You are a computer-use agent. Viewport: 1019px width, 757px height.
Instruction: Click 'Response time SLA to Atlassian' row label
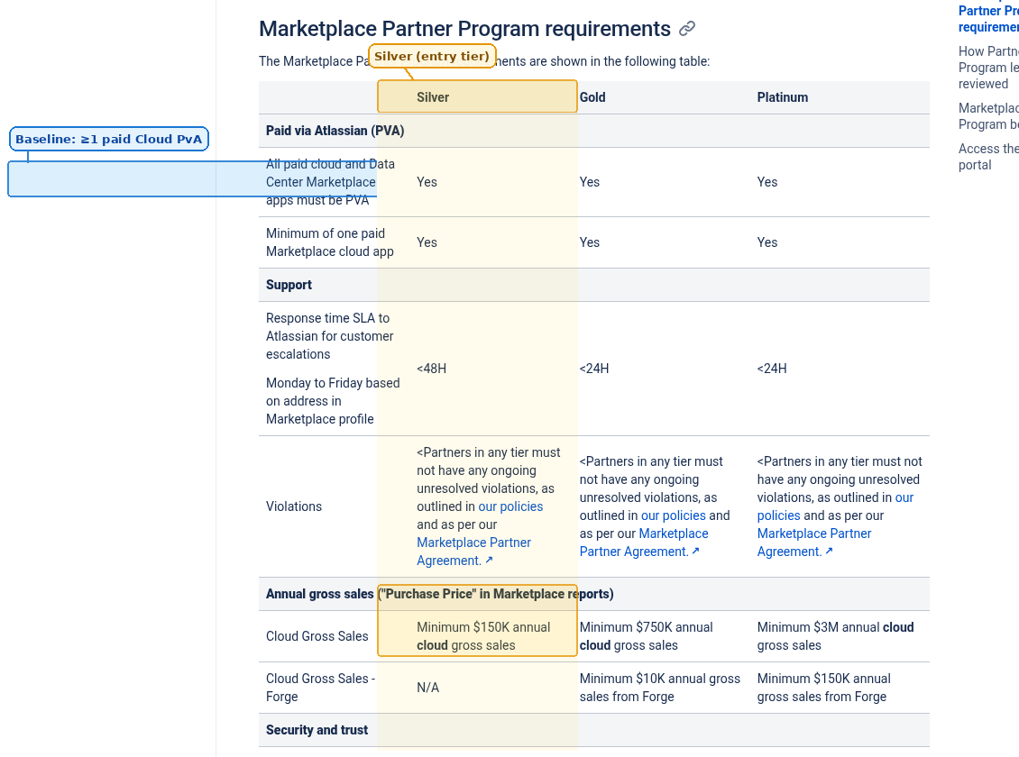point(329,336)
